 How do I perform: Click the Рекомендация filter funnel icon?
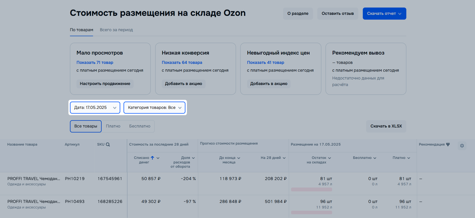448,144
